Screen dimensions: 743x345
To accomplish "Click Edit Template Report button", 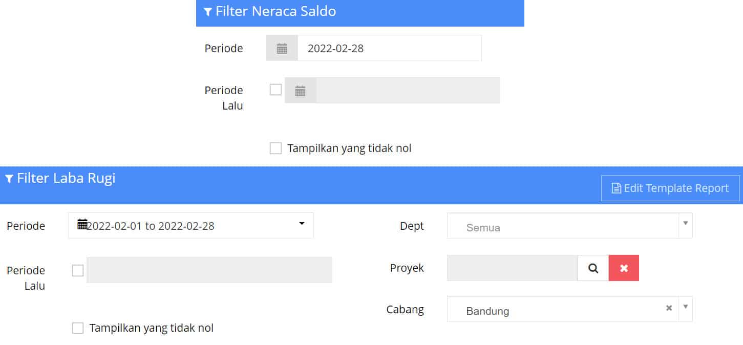I will tap(670, 188).
